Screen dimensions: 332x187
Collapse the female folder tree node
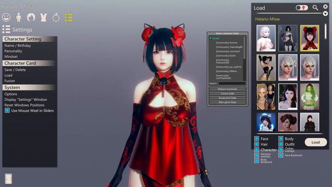[x=211, y=38]
